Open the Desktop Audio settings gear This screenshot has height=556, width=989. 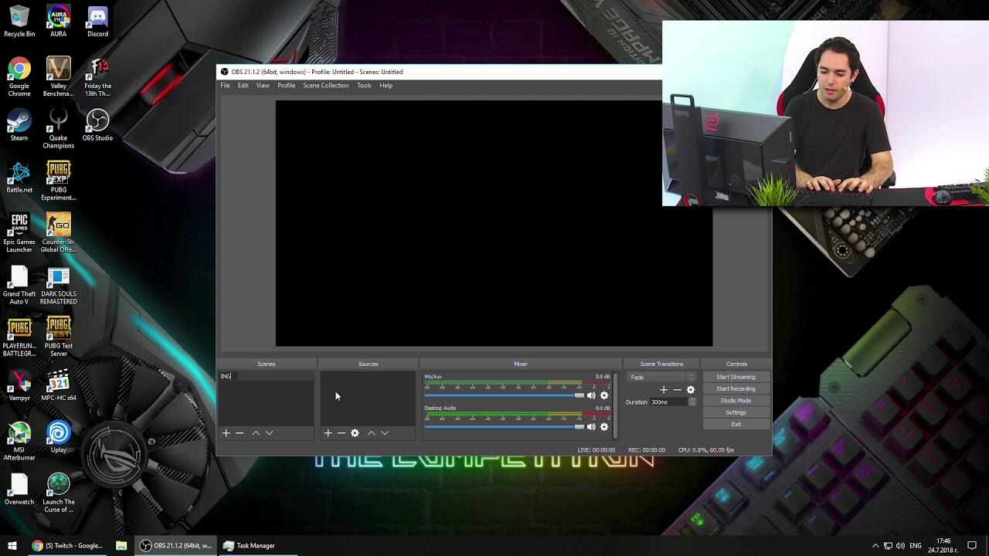pyautogui.click(x=604, y=427)
